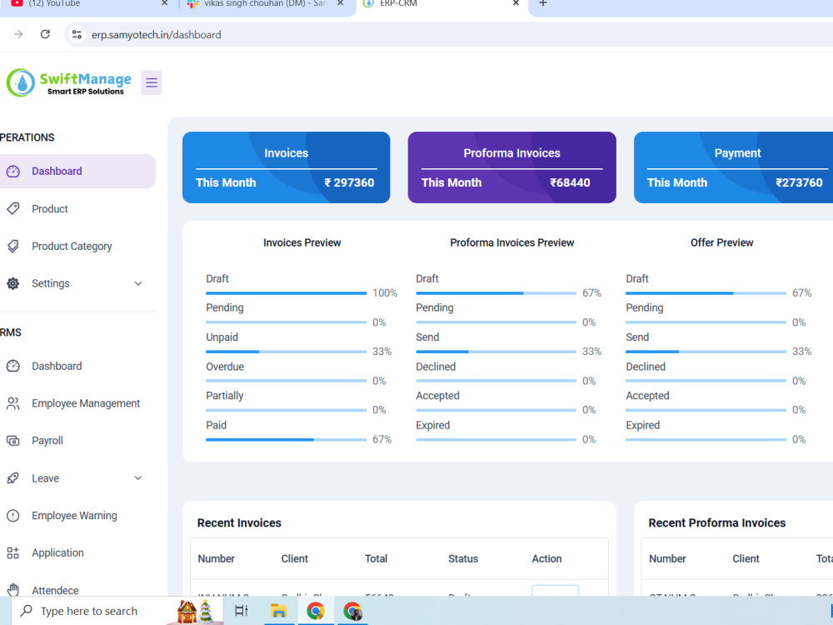Click the SwiftManage logo

[x=69, y=82]
